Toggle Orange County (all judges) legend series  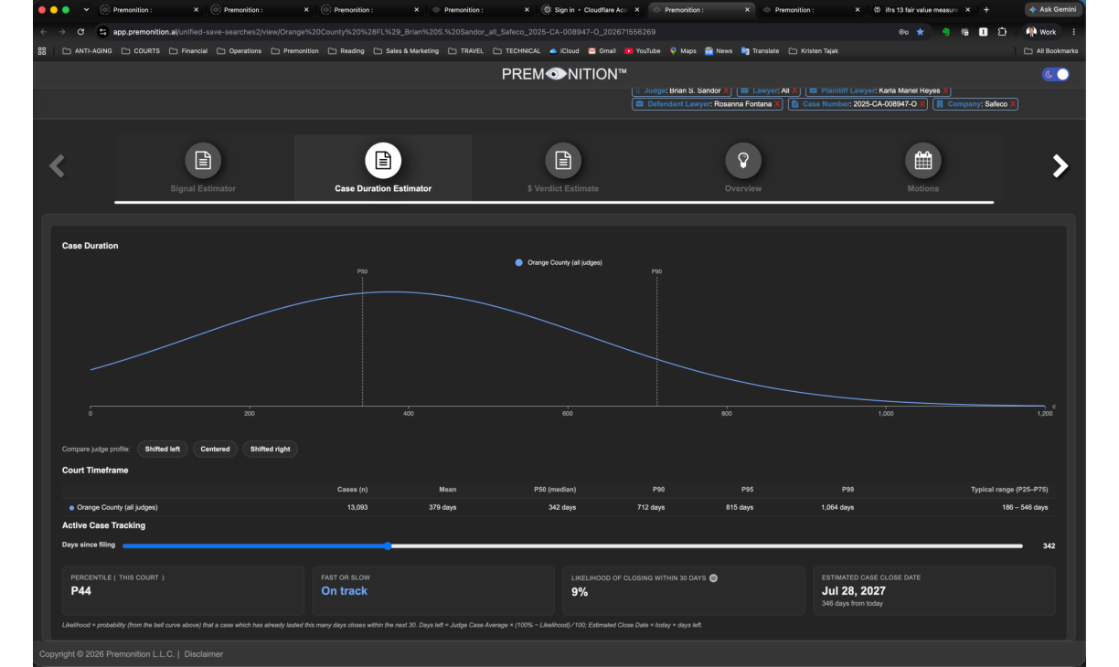click(559, 262)
